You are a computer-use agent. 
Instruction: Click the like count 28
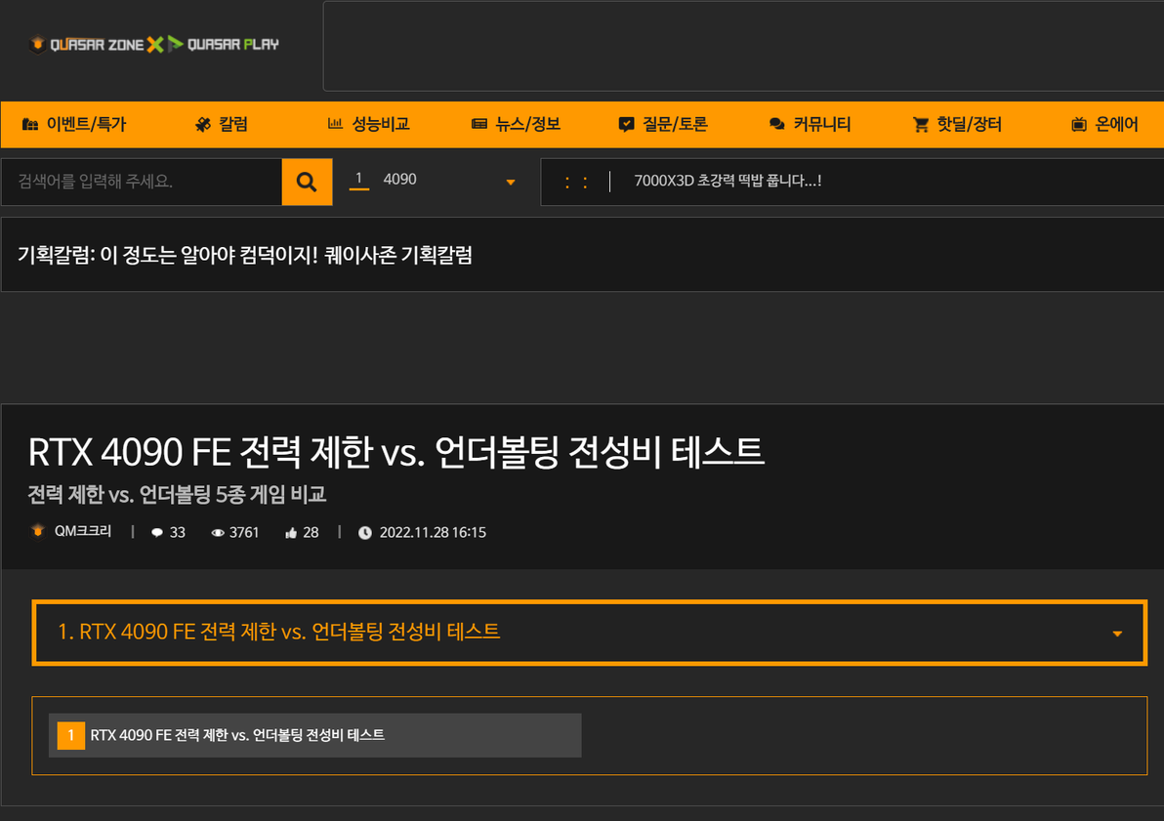coord(312,533)
